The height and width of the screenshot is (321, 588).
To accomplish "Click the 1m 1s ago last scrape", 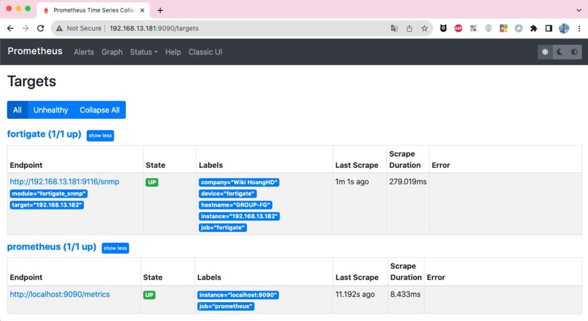I will [x=352, y=181].
